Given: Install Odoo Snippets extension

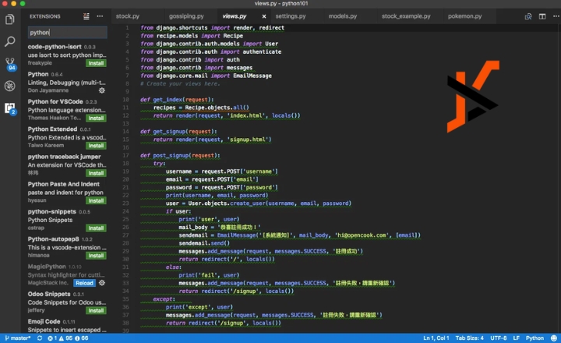Looking at the screenshot, I should pyautogui.click(x=96, y=311).
